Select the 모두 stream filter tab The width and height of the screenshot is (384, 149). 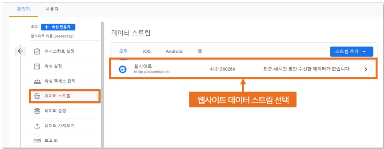click(123, 51)
